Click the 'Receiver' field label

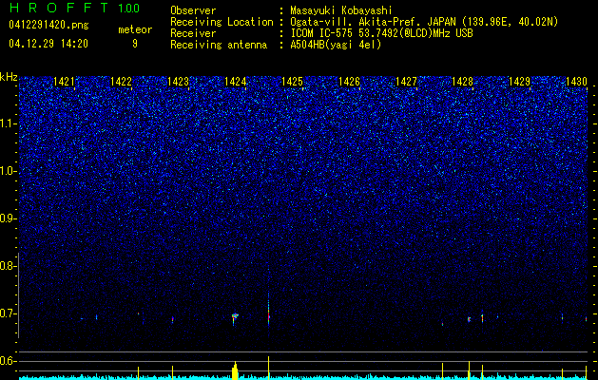pos(193,33)
